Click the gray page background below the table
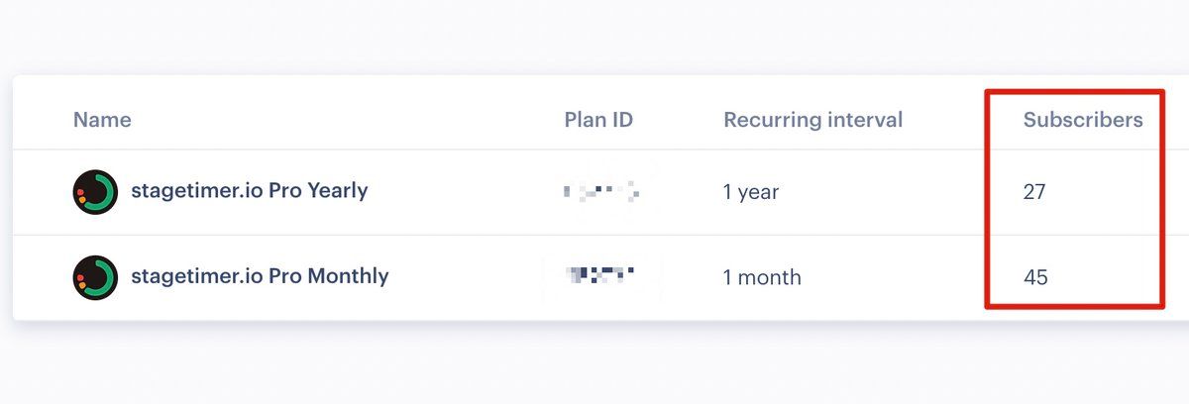1189x404 pixels. [594, 364]
